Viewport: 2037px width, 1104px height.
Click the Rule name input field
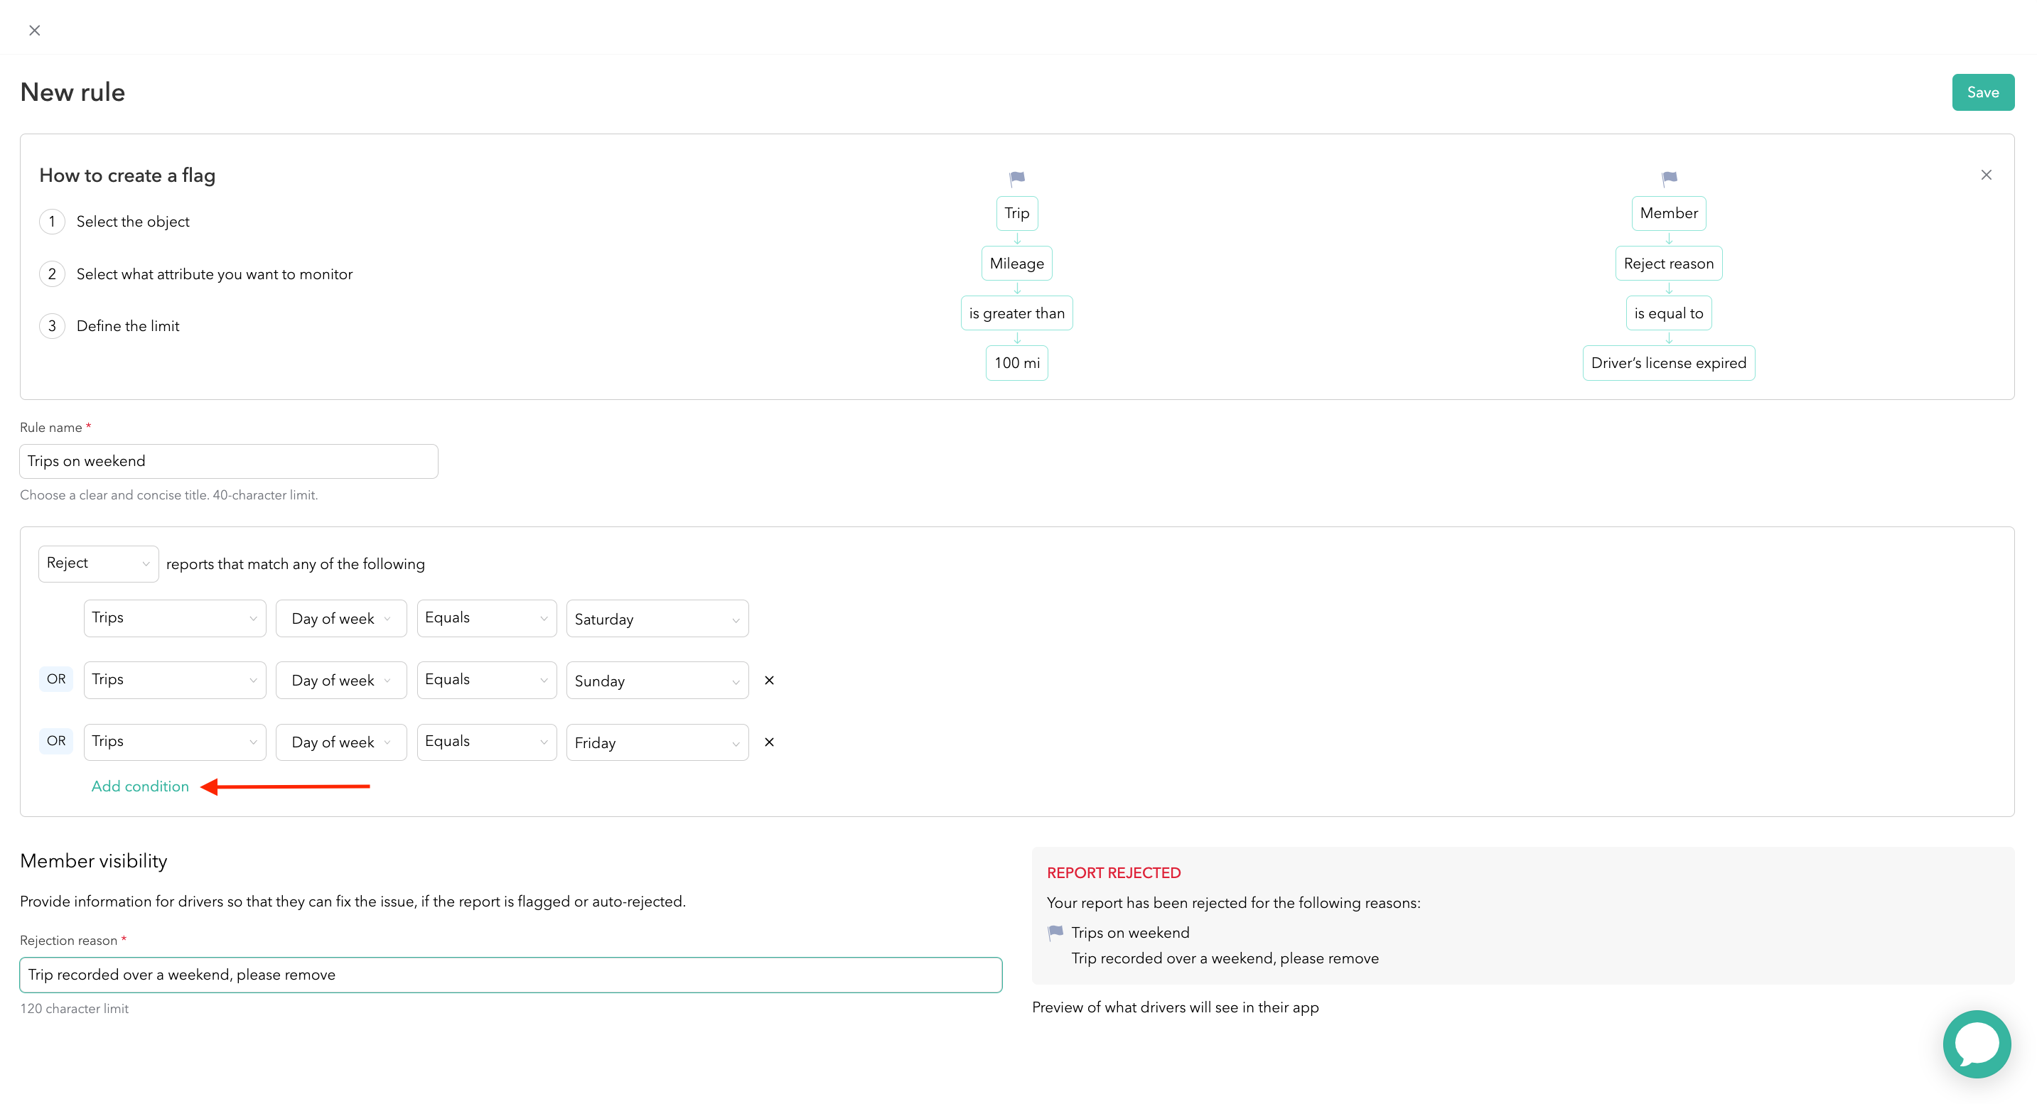point(229,461)
